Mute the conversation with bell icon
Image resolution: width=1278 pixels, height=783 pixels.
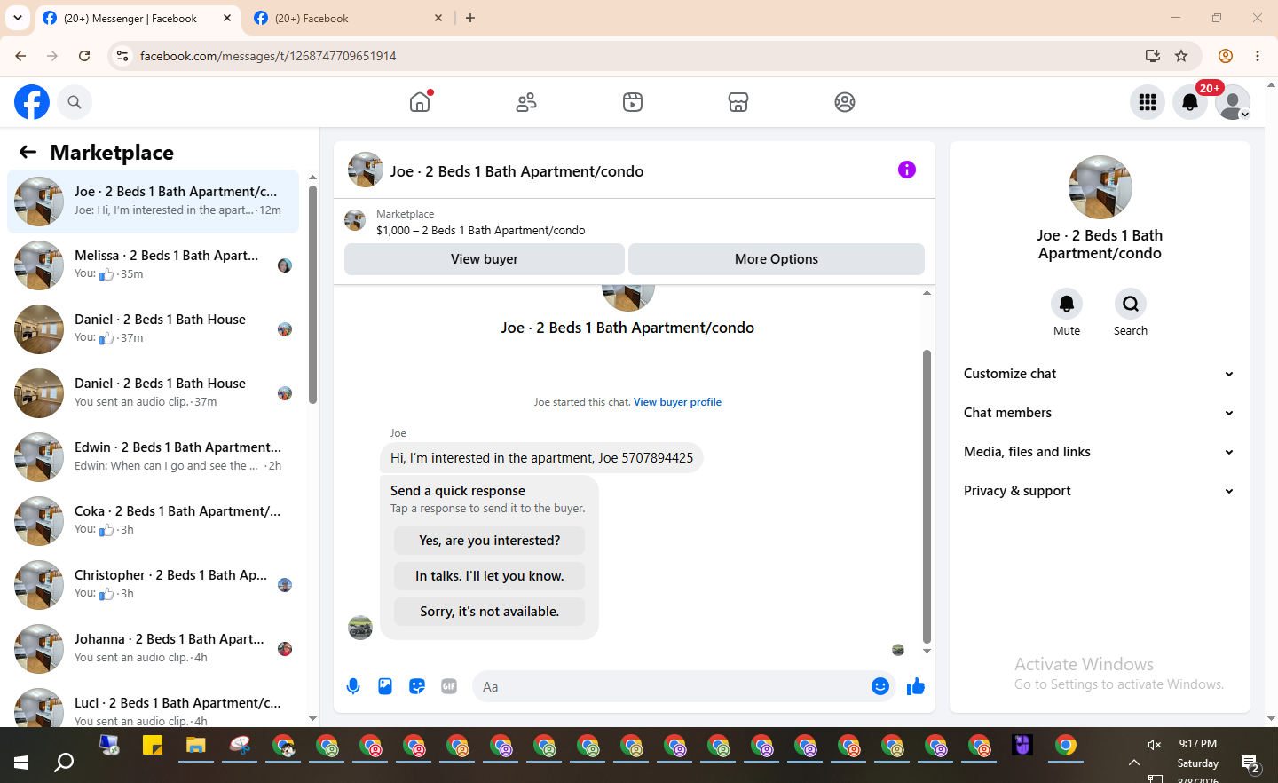pyautogui.click(x=1067, y=304)
